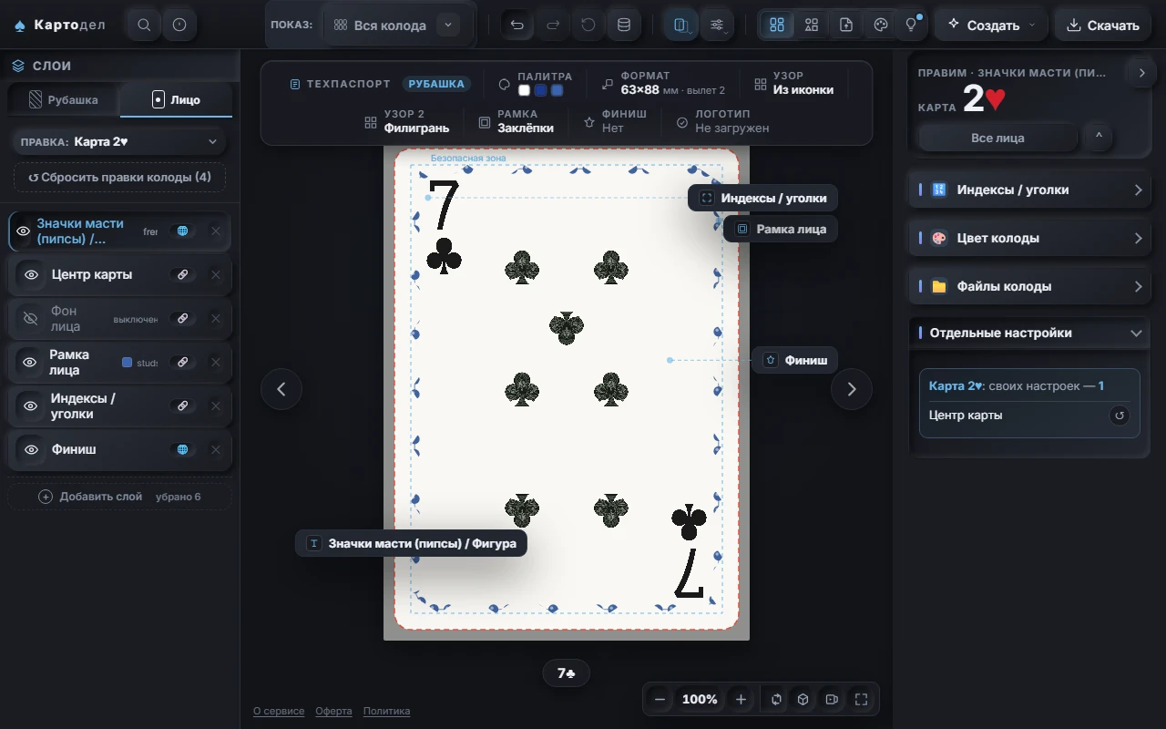The height and width of the screenshot is (729, 1166).
Task: Click the dark blue palette swatch
Action: click(540, 90)
